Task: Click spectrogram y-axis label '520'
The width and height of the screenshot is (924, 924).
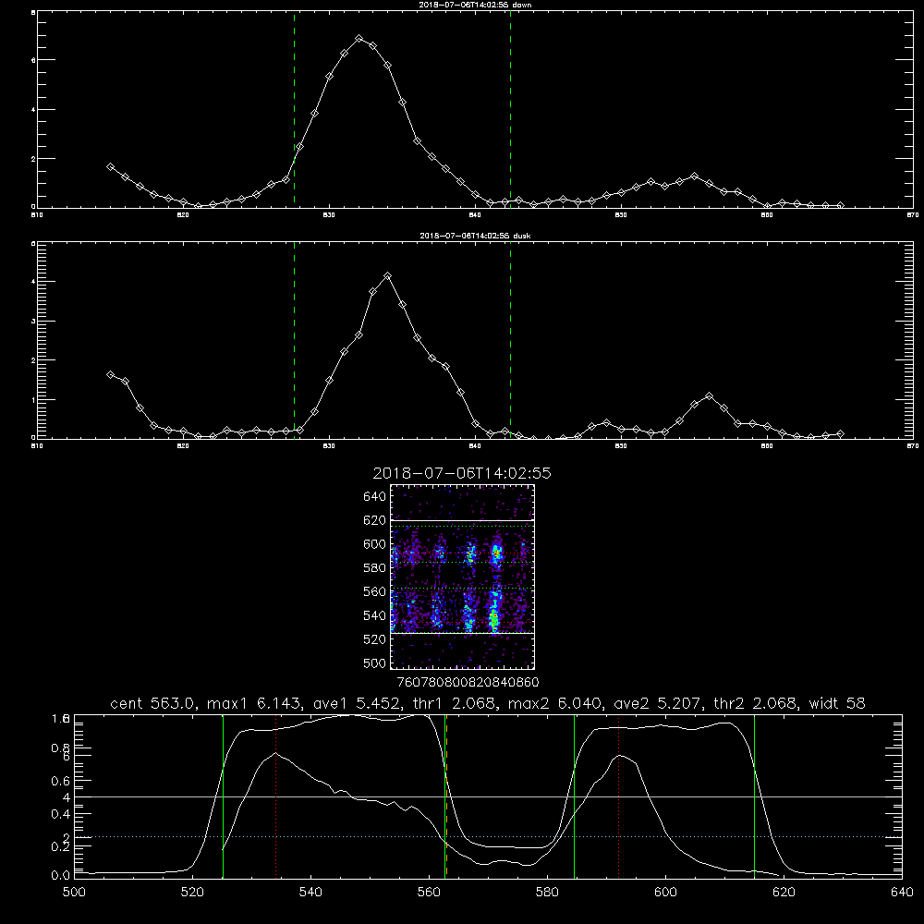Action: (x=375, y=639)
